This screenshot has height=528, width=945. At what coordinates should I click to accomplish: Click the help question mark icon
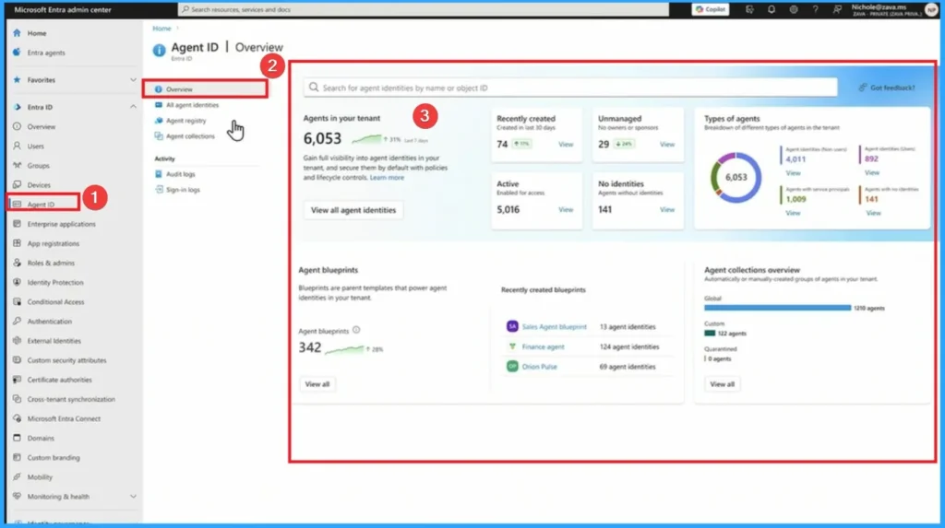tap(816, 9)
